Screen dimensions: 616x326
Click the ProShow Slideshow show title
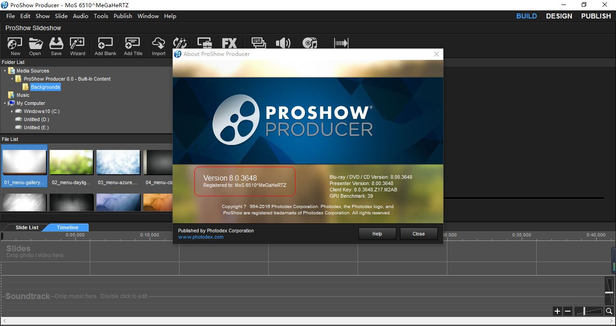tap(33, 28)
